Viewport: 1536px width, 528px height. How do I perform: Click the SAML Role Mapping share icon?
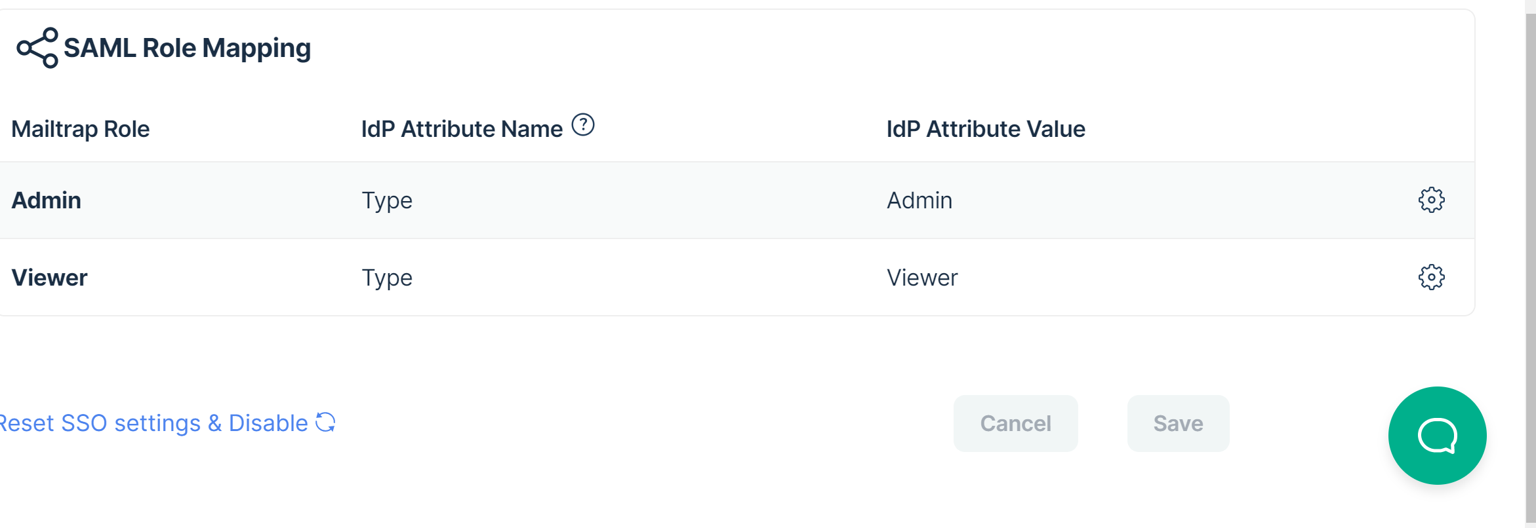pos(37,48)
